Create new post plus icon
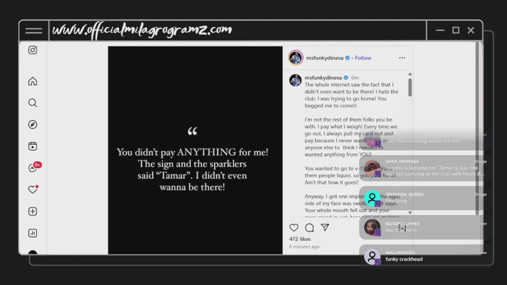The width and height of the screenshot is (507, 285). click(x=32, y=211)
